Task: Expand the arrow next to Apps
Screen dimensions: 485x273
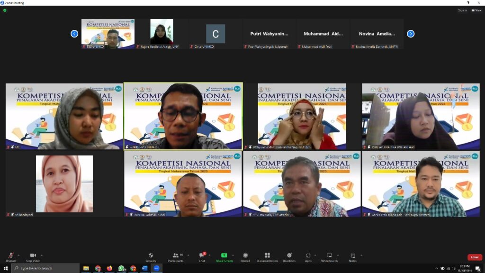Action: pyautogui.click(x=315, y=255)
